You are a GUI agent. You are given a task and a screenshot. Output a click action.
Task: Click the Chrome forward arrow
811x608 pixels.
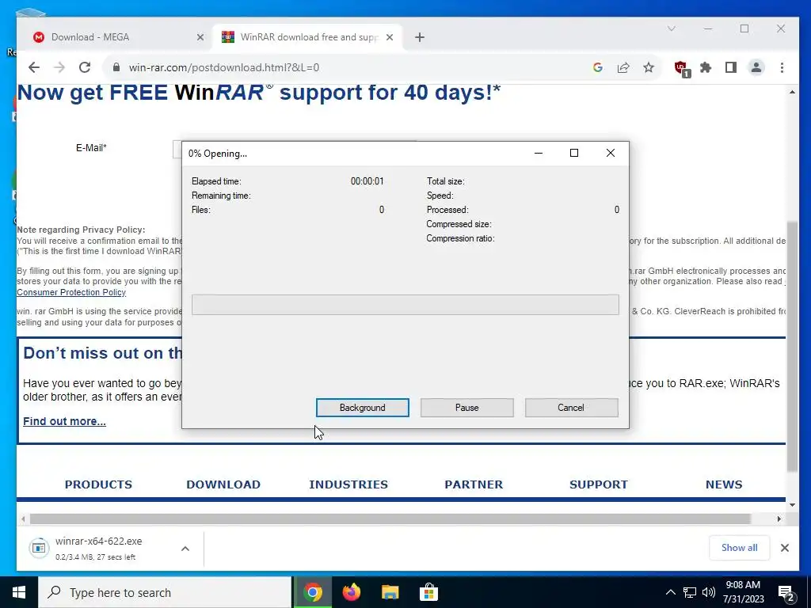click(59, 67)
